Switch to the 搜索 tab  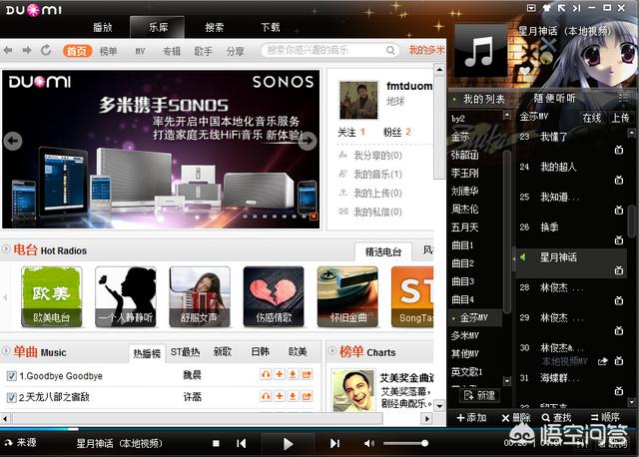click(215, 27)
